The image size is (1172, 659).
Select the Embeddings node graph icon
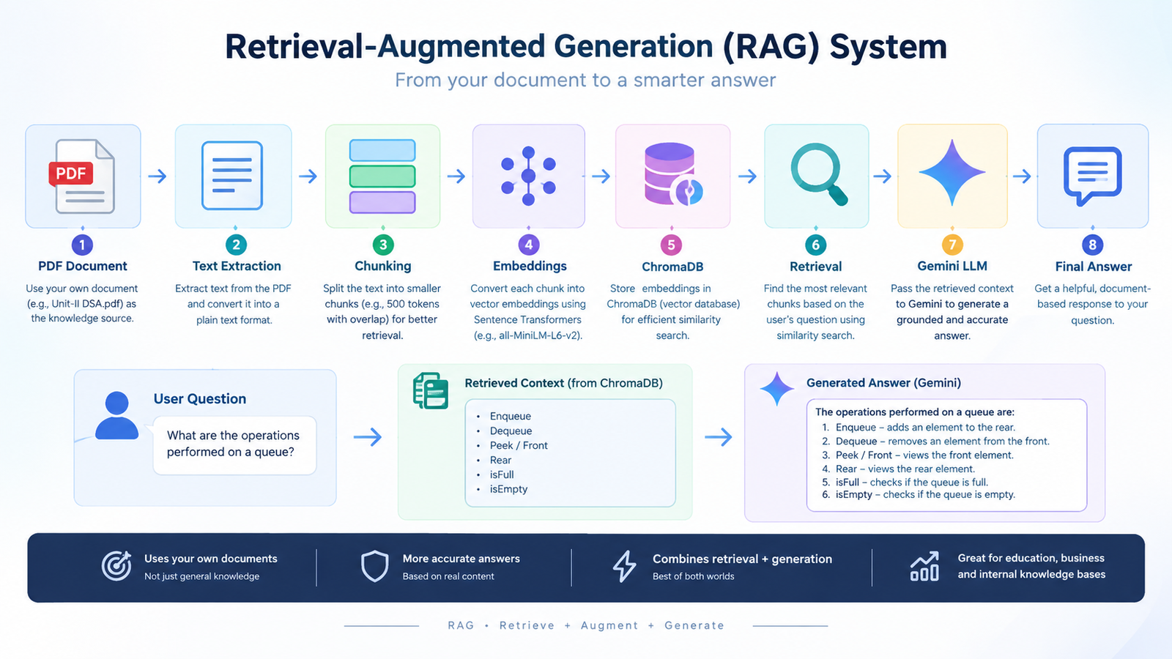click(x=528, y=176)
